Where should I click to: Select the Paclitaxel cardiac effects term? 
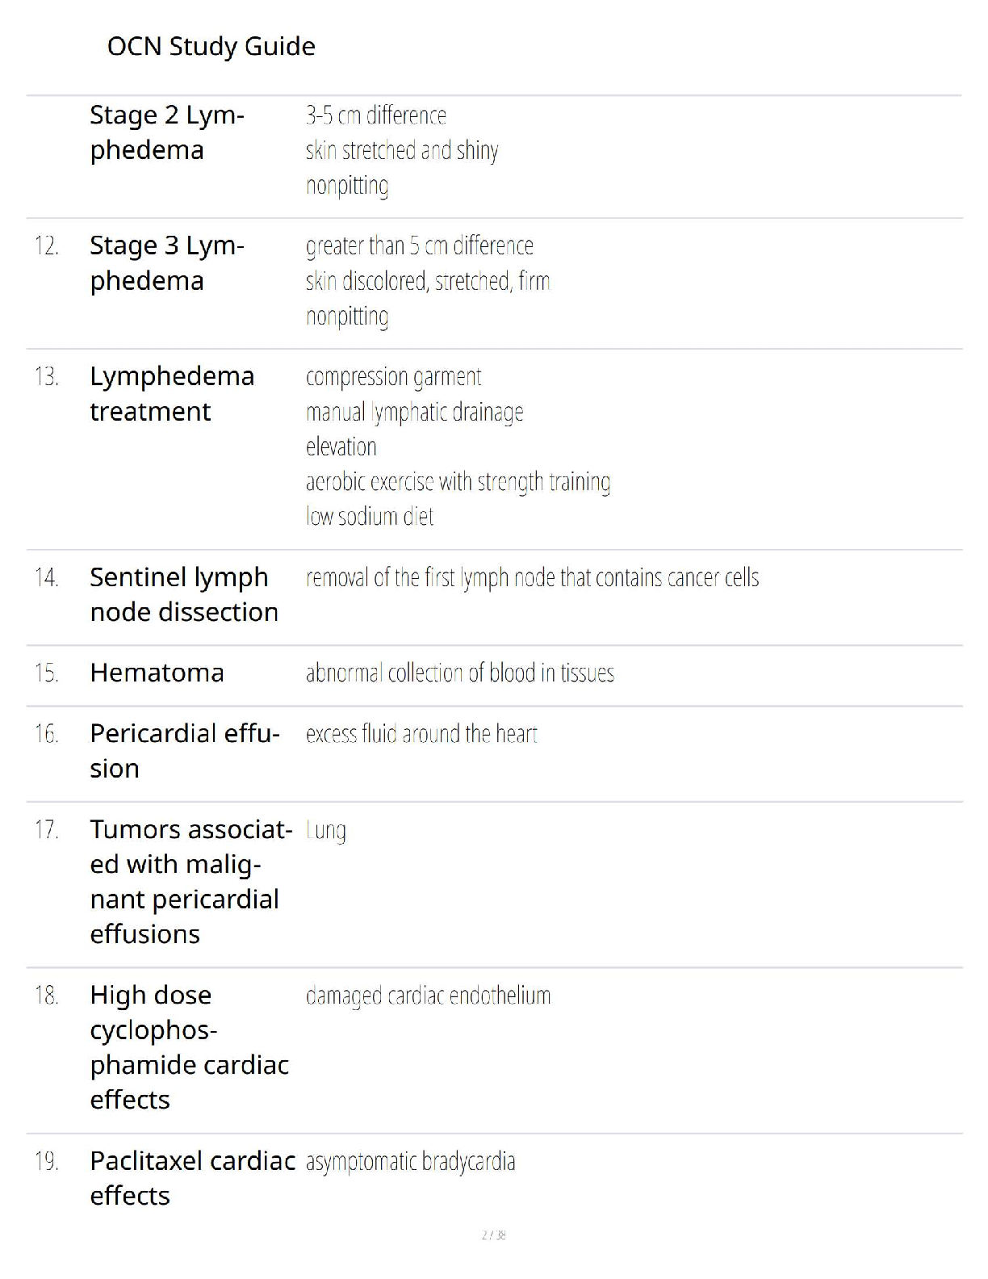[x=193, y=1178]
